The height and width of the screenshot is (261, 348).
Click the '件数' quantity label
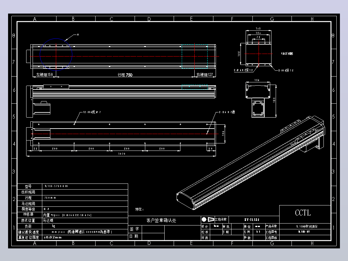247,238
